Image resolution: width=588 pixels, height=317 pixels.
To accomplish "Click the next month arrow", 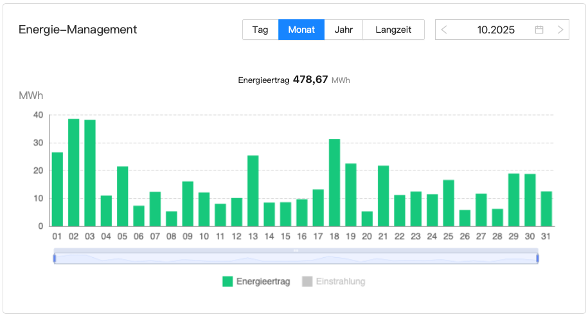I will [560, 30].
